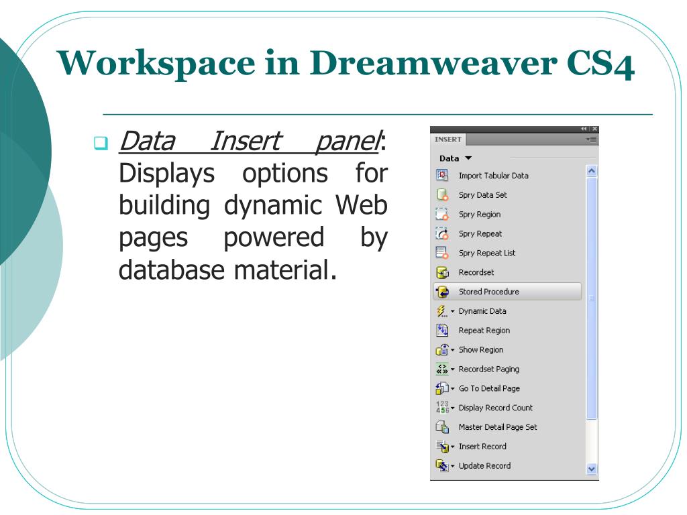Click the Recordset icon
Image resolution: width=687 pixels, height=515 pixels.
click(442, 272)
